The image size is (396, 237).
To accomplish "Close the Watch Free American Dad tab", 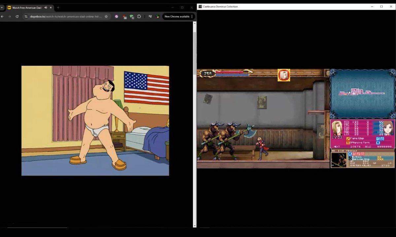I will click(50, 7).
